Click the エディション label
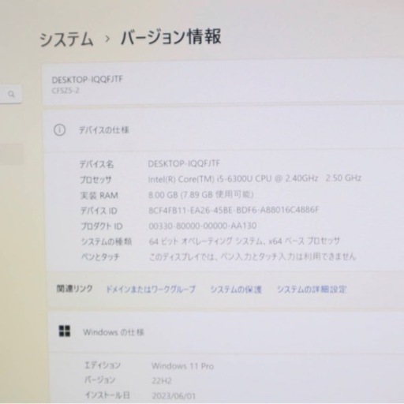The image size is (404, 404). pos(103,365)
